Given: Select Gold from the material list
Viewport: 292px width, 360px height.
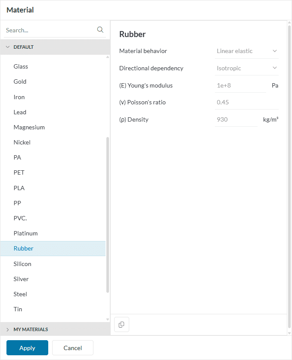Looking at the screenshot, I should click(20, 81).
